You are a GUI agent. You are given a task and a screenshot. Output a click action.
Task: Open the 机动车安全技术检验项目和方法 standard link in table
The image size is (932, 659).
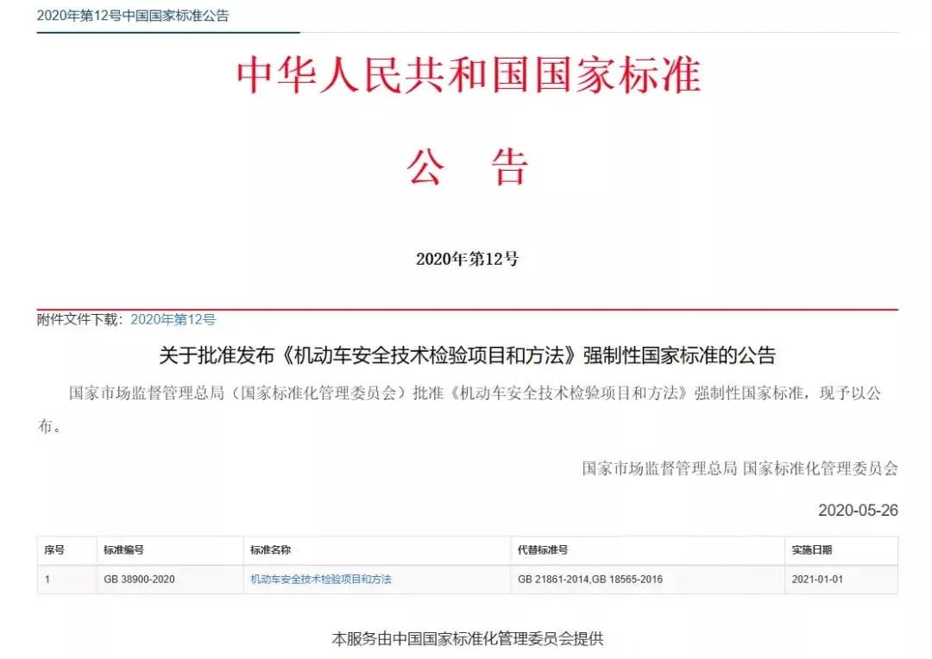(320, 579)
